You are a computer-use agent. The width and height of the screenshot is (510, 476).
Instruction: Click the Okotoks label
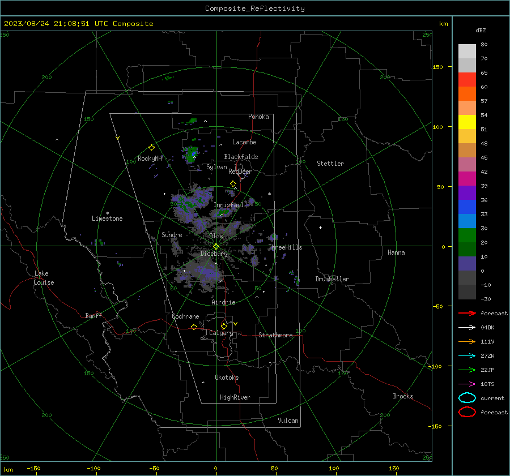tap(227, 378)
